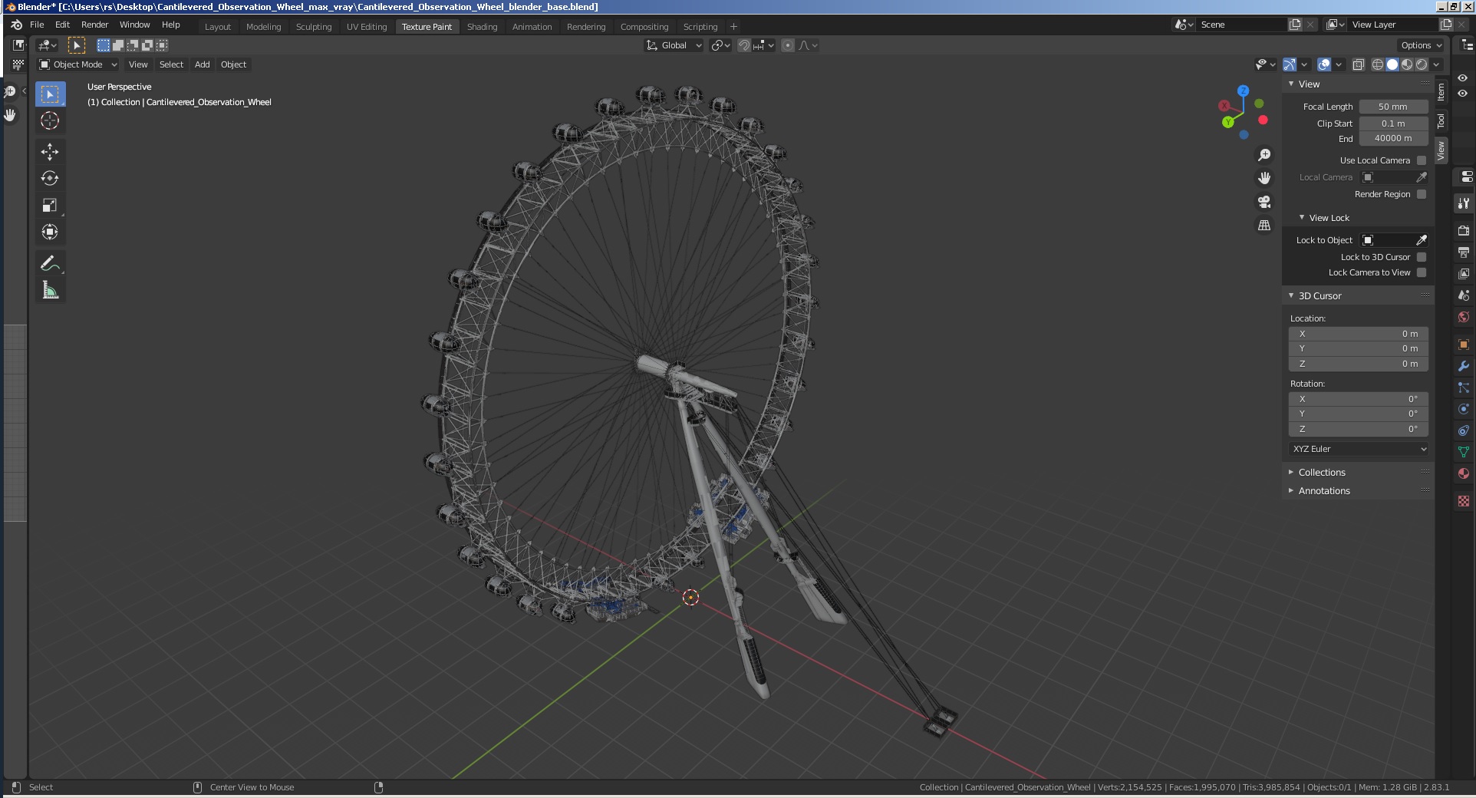Image resolution: width=1476 pixels, height=798 pixels.
Task: Add a new workspace with plus
Action: click(x=733, y=27)
